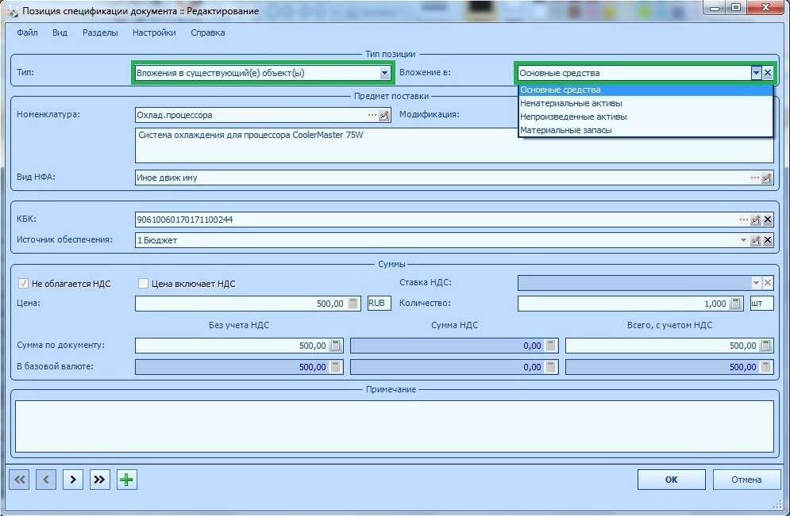Open the Настройки menu
The image size is (790, 516).
pos(154,32)
